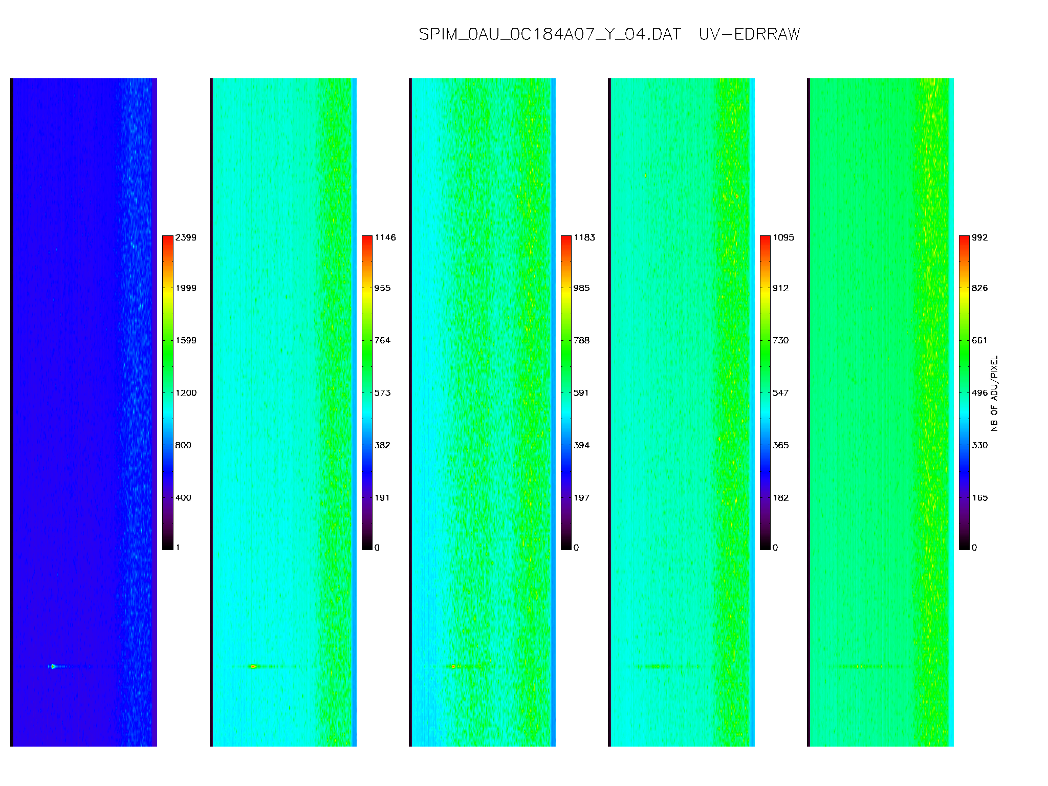Click the 1599 tick label

[x=186, y=340]
